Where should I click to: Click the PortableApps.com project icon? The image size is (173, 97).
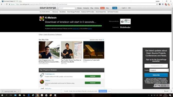pyautogui.click(x=42, y=75)
